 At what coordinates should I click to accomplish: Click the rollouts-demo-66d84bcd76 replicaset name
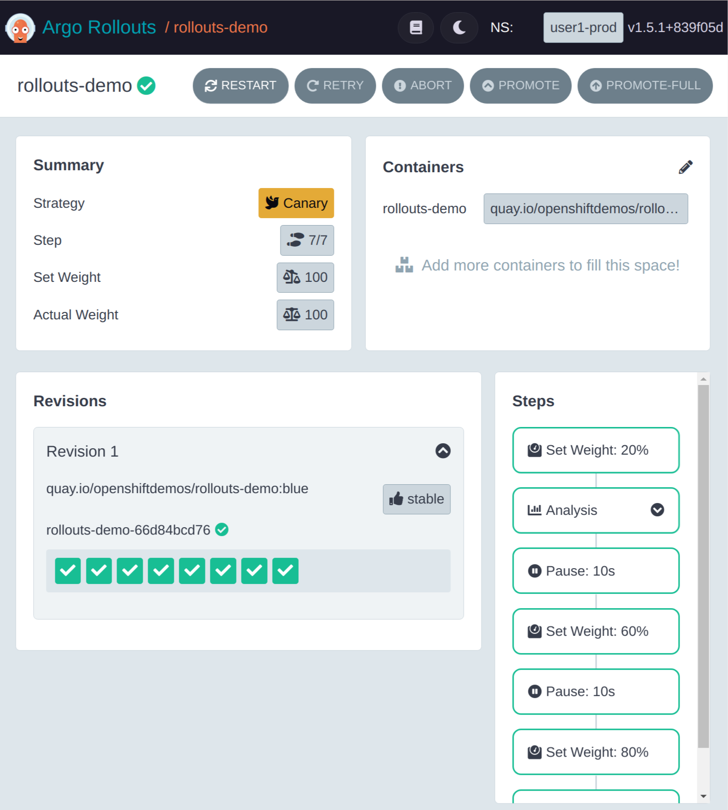[x=128, y=530]
